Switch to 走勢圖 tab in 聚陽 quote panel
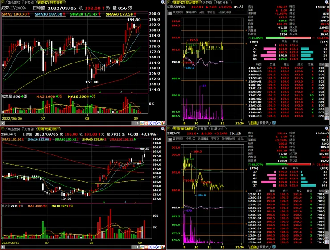Screen dimensions: 330x250 click(202, 129)
